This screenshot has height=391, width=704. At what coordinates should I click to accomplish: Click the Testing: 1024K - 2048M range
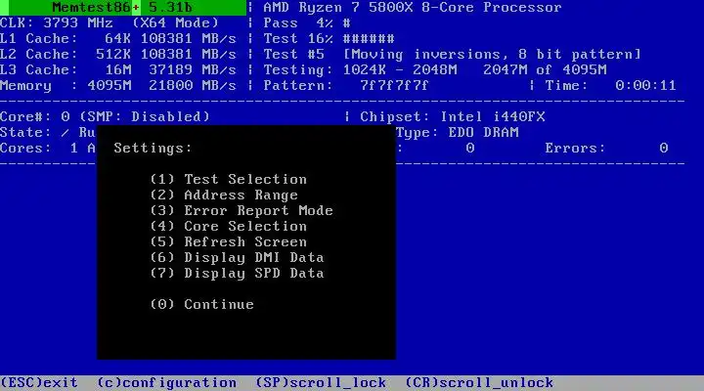click(435, 70)
